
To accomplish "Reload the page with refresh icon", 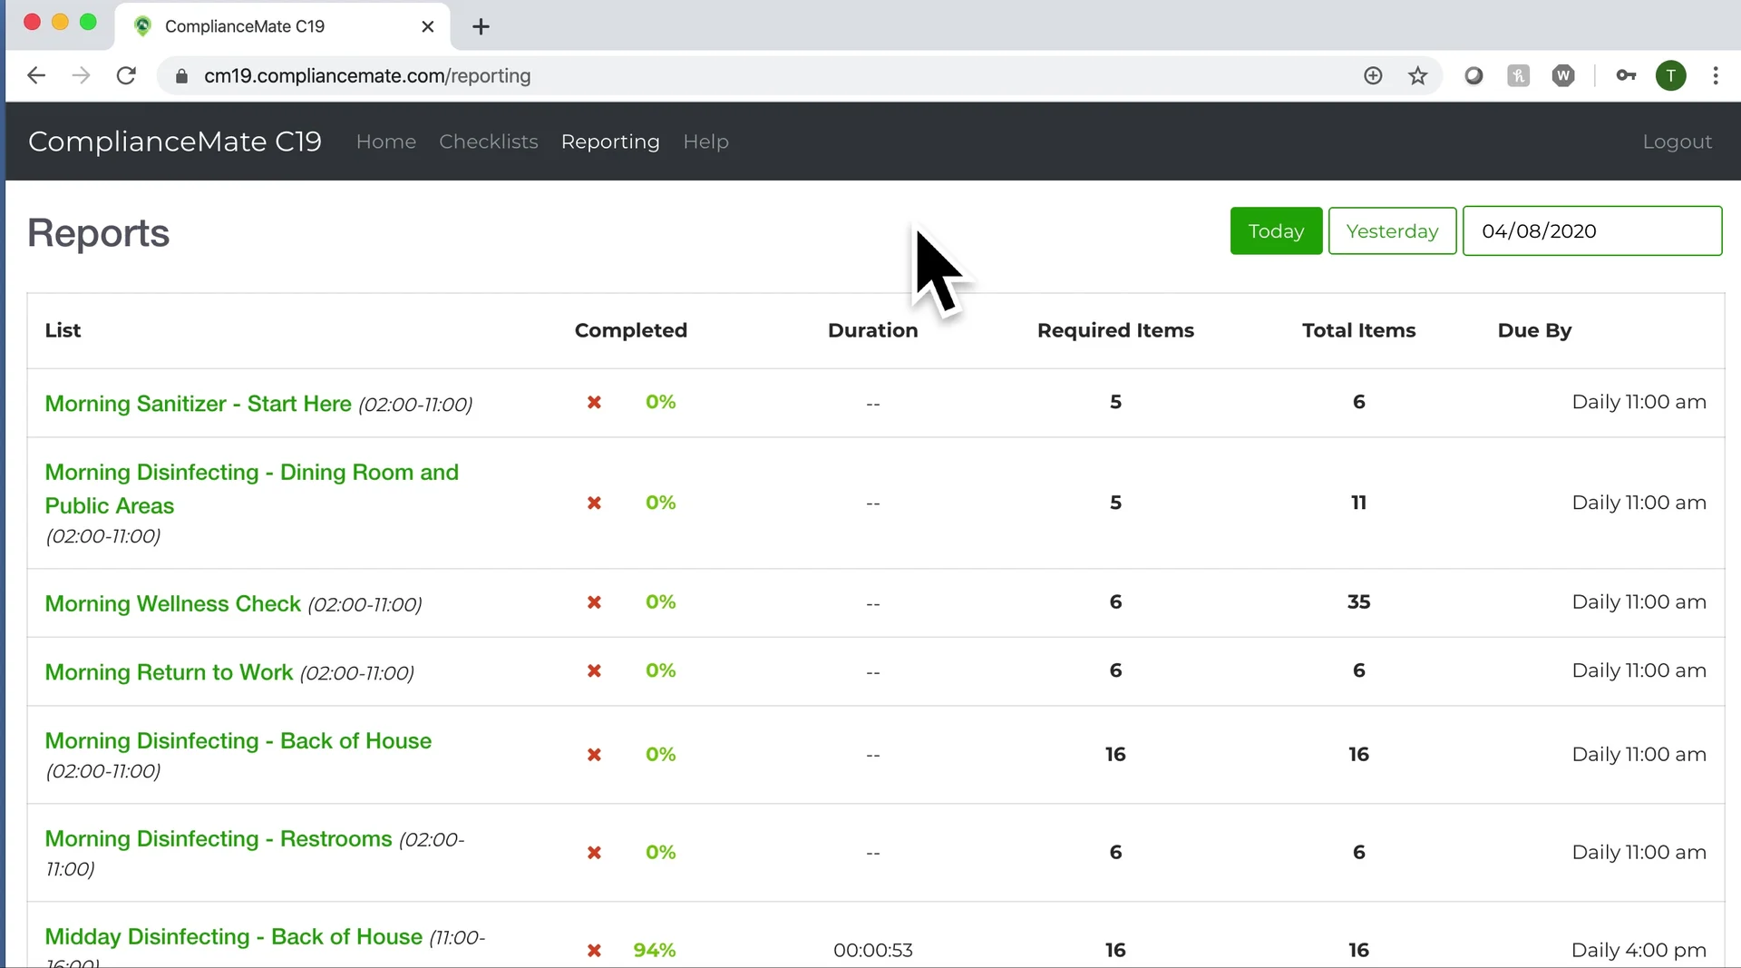I will pos(126,76).
